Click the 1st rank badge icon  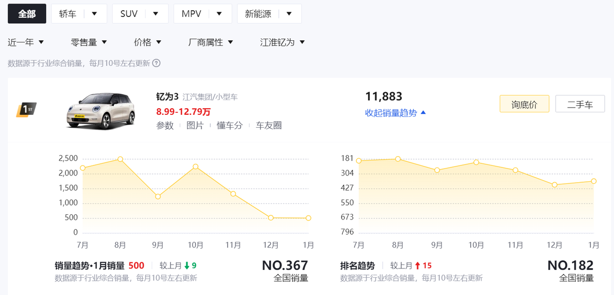[x=27, y=109]
